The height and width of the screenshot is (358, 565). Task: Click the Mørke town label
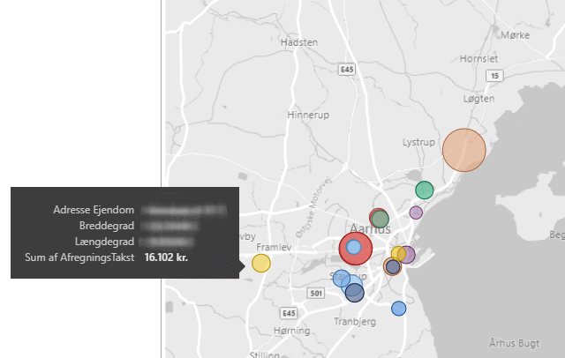(514, 34)
